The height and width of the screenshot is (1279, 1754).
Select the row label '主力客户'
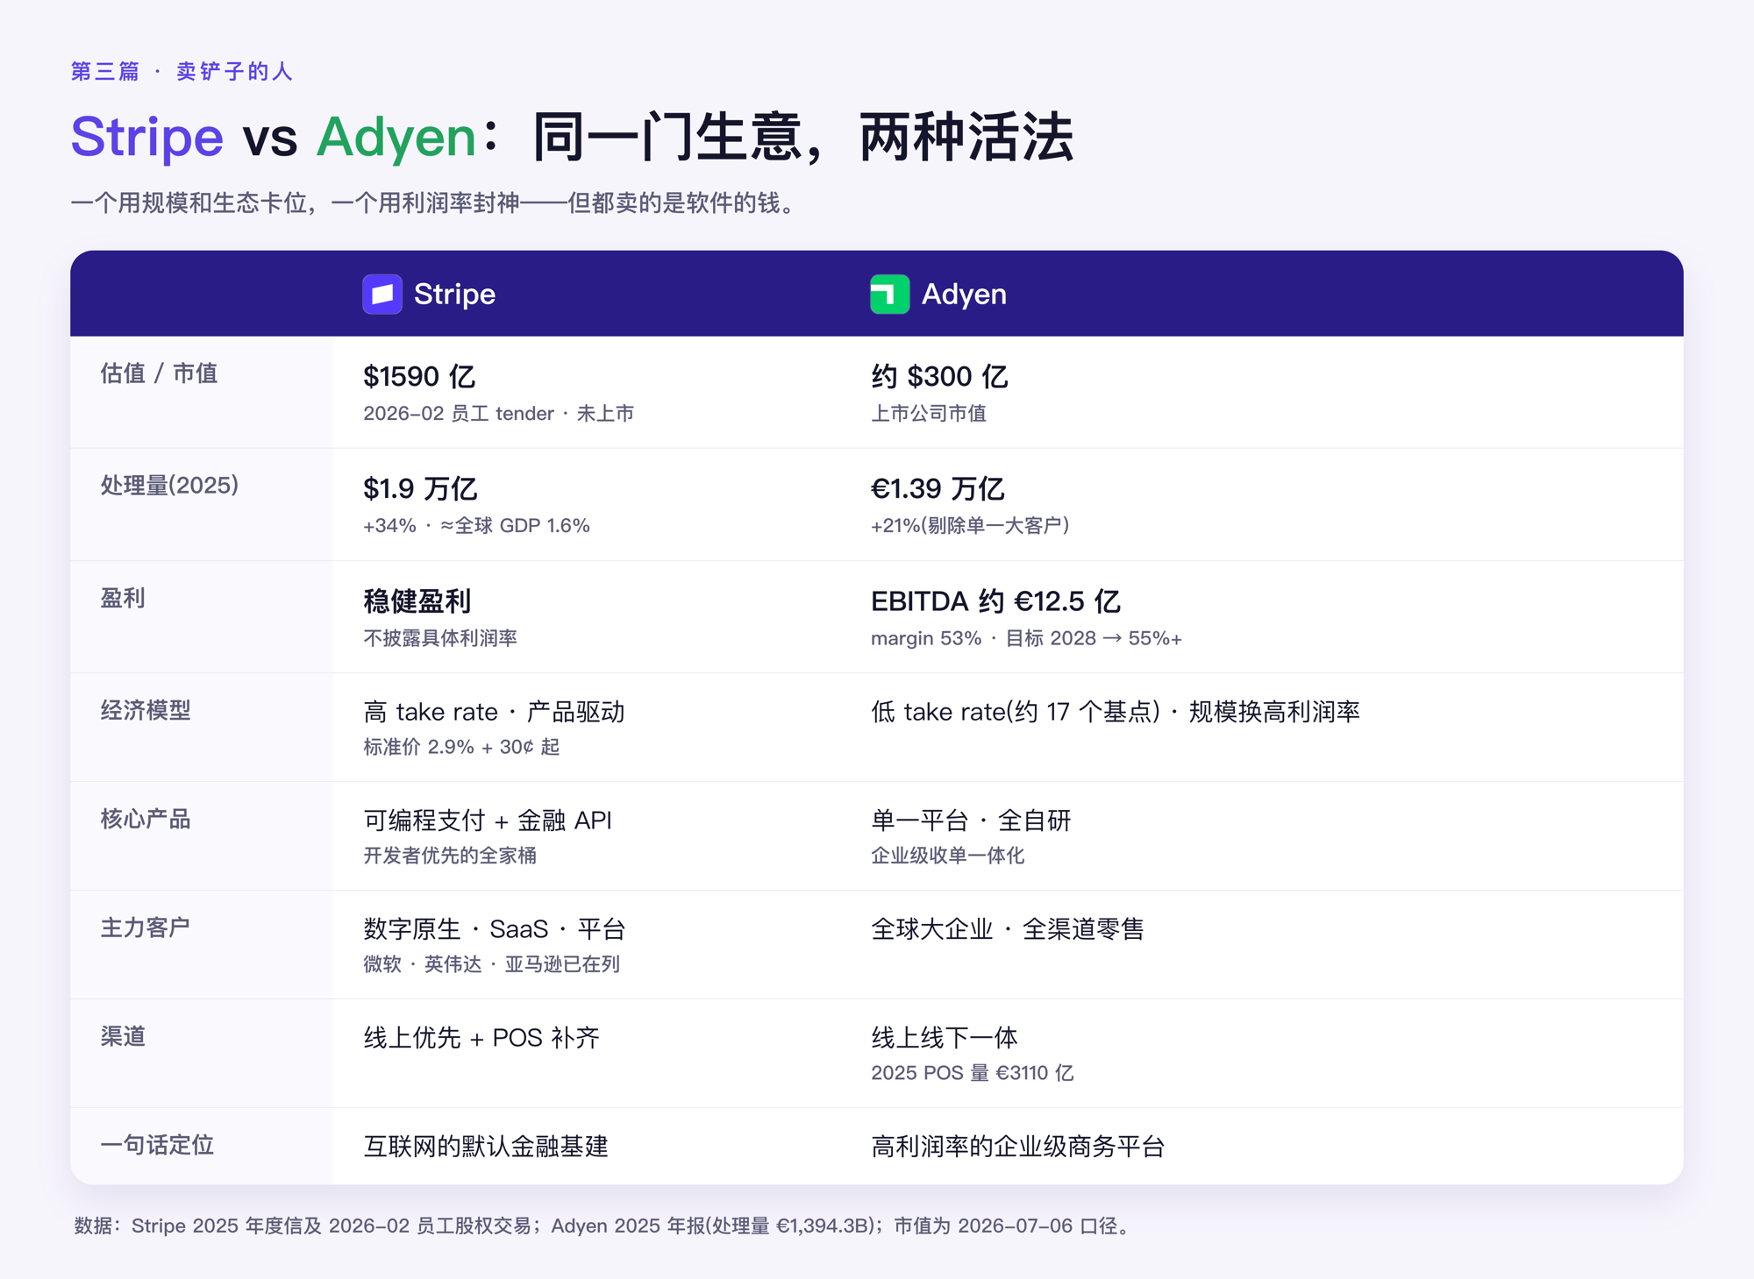pos(146,927)
